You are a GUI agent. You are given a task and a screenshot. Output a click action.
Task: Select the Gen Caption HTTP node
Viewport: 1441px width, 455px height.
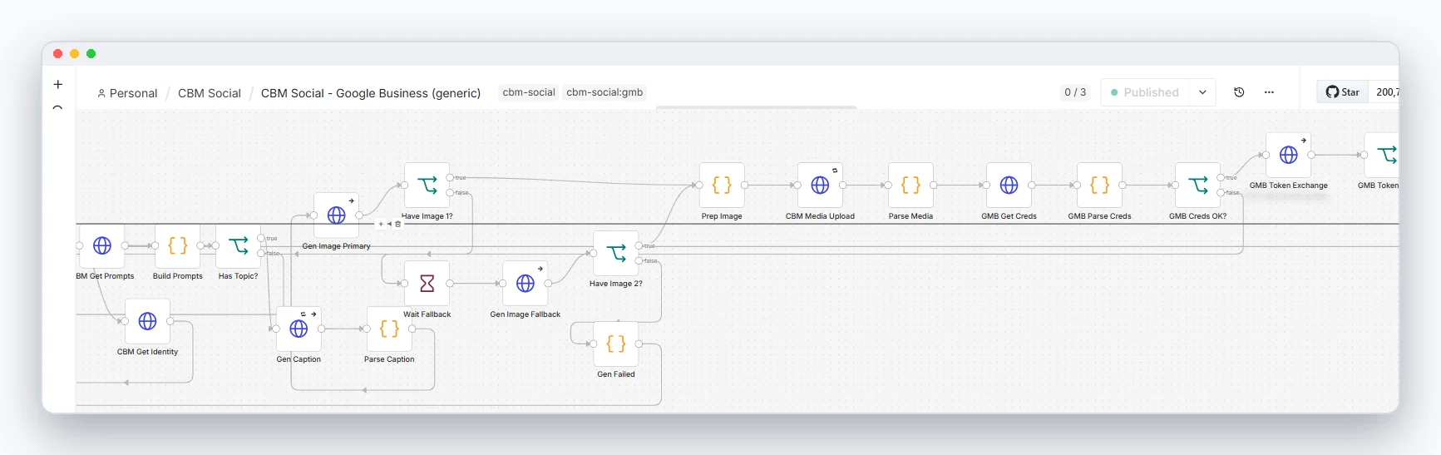pos(299,329)
